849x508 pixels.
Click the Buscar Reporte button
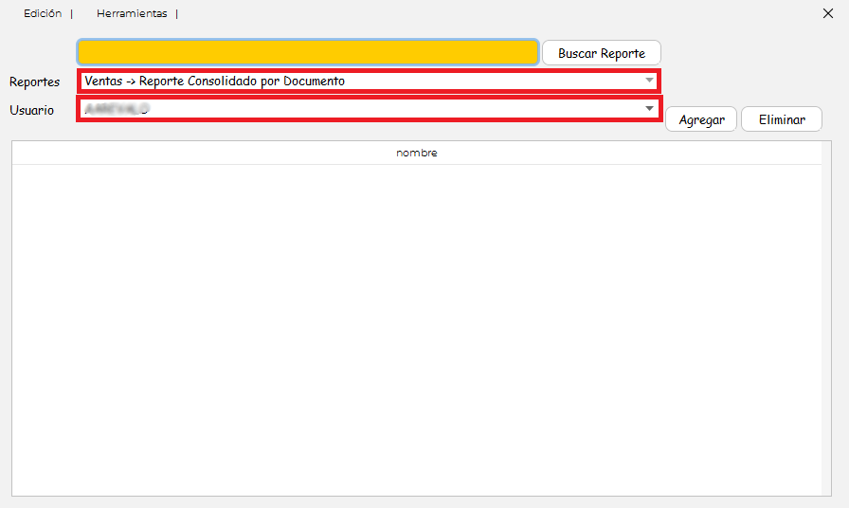point(602,53)
